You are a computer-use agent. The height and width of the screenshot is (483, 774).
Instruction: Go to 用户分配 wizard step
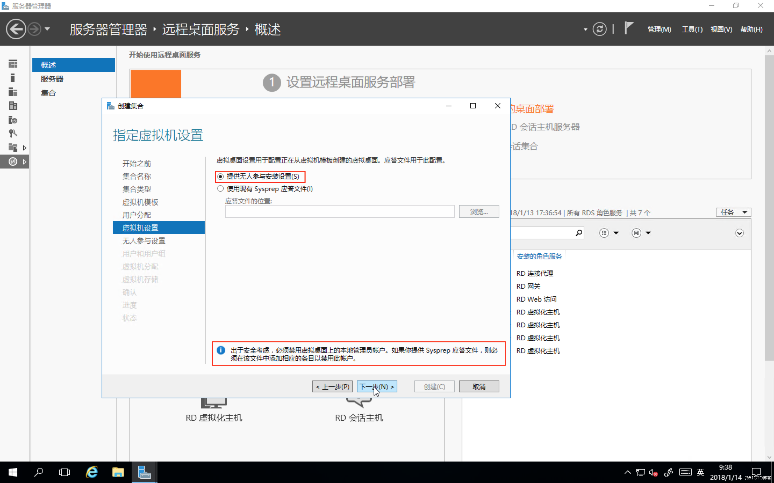pos(137,215)
